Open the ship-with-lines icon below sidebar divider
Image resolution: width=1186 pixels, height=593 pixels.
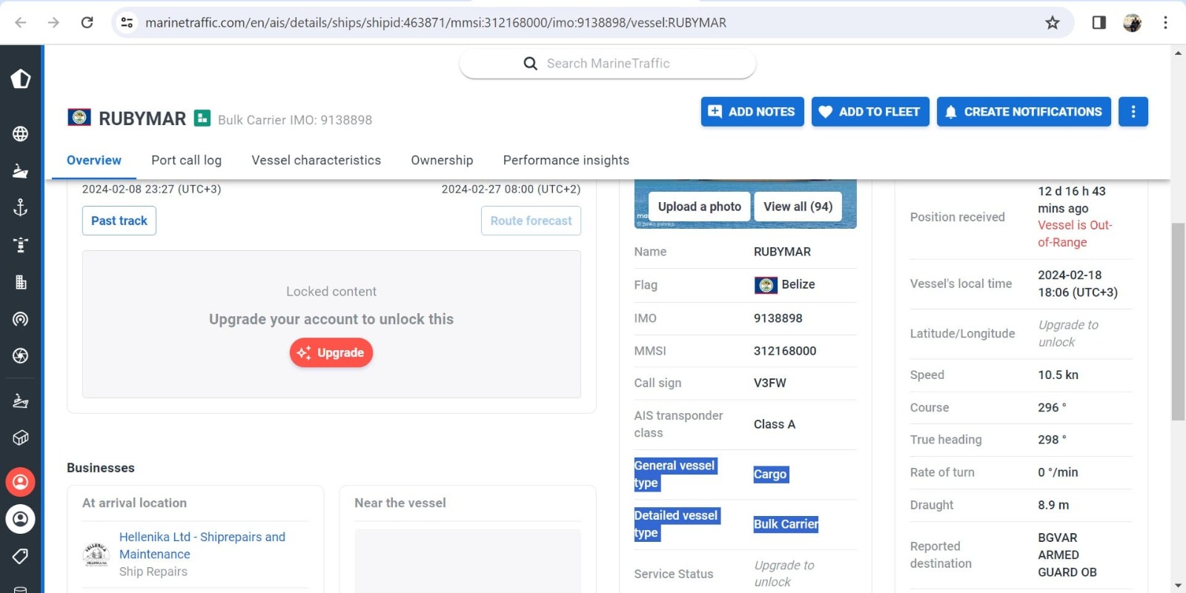tap(21, 401)
